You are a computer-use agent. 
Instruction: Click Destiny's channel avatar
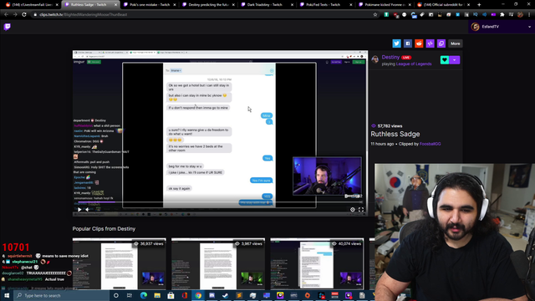coord(375,59)
